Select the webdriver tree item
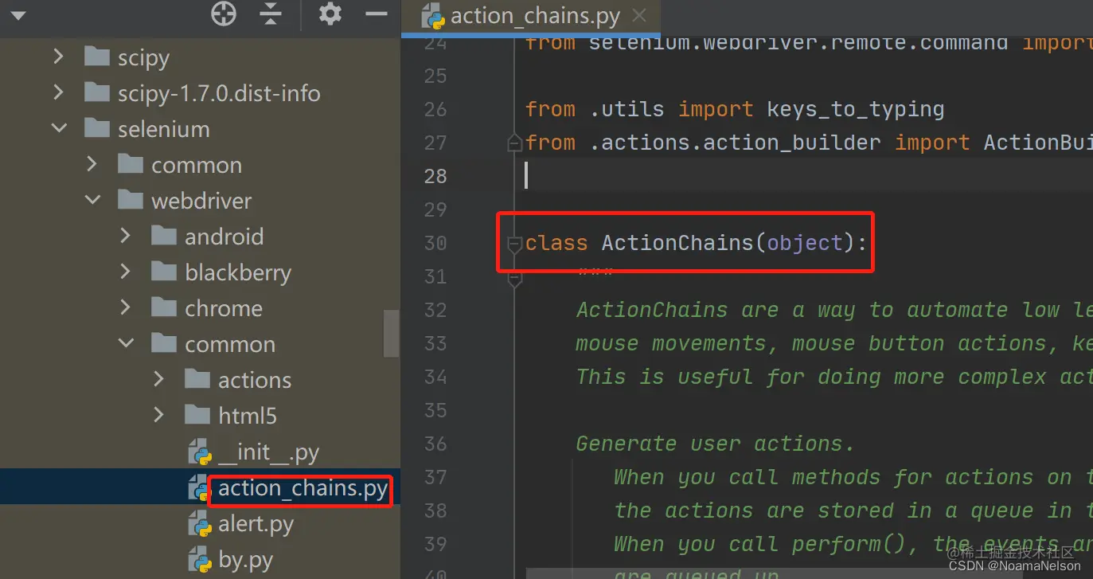1093x579 pixels. click(x=201, y=201)
